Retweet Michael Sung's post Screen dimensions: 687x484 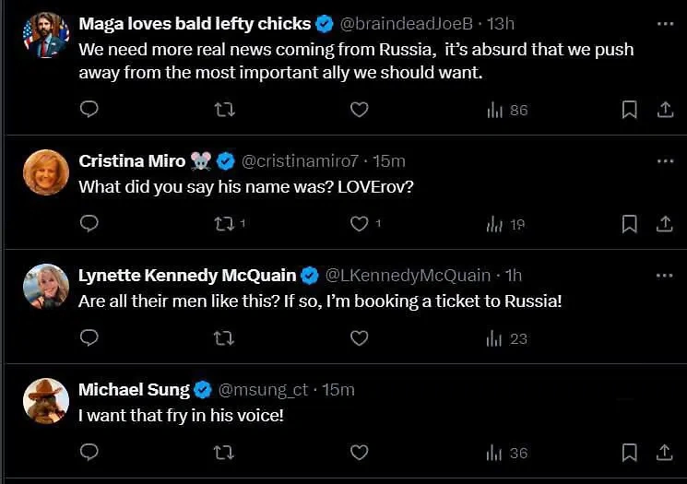tap(224, 453)
